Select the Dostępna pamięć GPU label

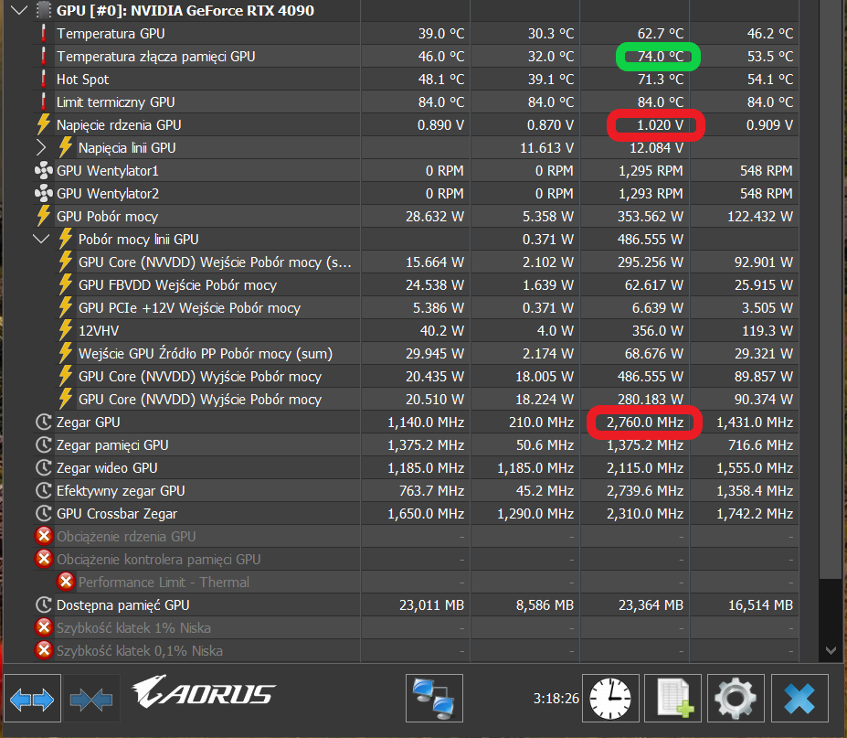point(122,605)
